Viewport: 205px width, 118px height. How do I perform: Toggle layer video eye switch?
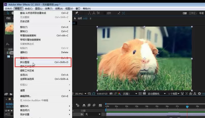click(x=6, y=114)
